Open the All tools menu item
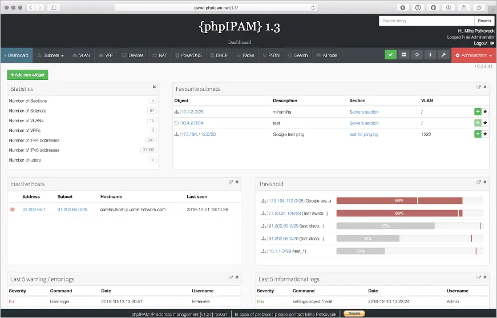 pos(327,55)
